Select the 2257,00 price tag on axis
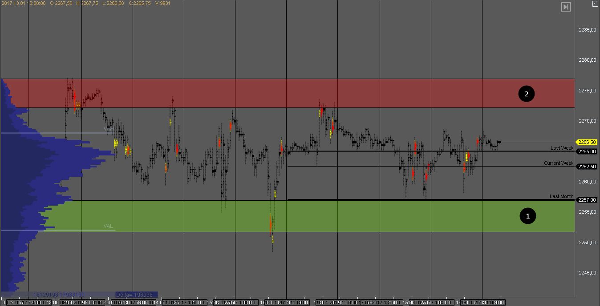This screenshot has width=600, height=306. (587, 200)
